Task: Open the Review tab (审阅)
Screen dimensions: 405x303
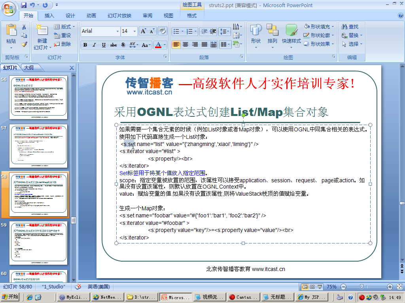Action: coord(148,16)
